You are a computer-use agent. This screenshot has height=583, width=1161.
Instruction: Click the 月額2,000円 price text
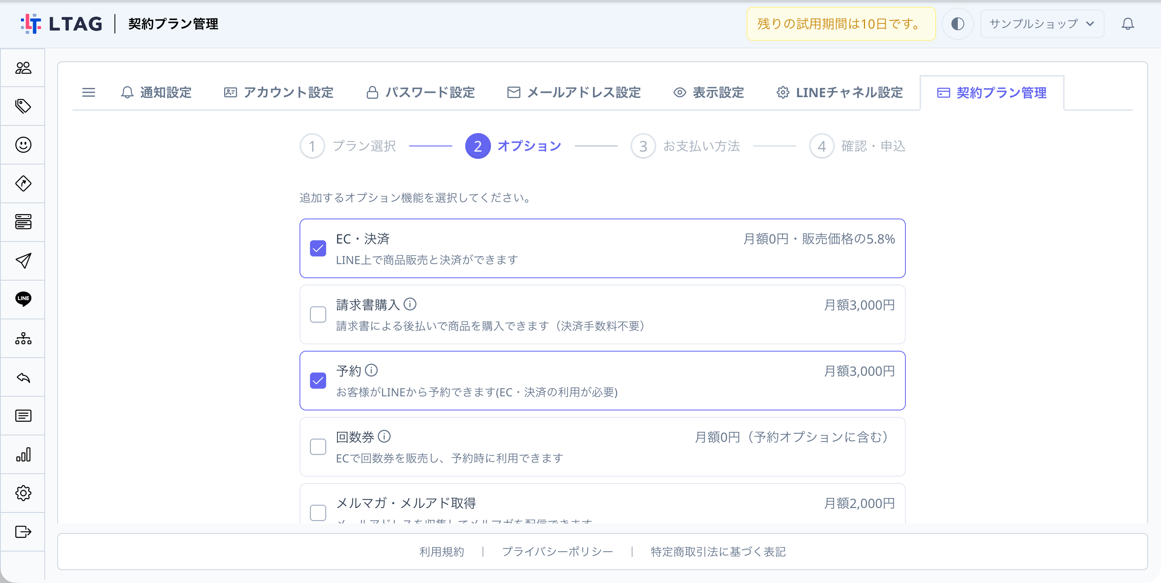(x=859, y=503)
